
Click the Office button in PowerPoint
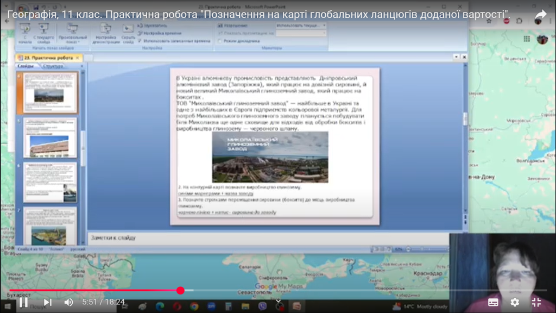click(x=22, y=9)
